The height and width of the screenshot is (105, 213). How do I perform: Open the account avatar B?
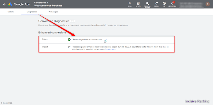coord(208,4)
